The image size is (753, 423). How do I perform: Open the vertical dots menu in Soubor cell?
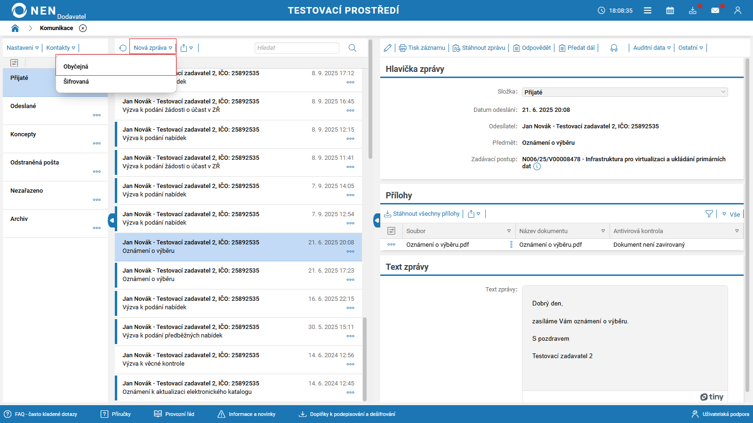pyautogui.click(x=511, y=244)
